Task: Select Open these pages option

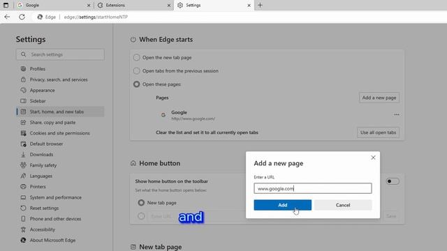Action: tap(137, 84)
